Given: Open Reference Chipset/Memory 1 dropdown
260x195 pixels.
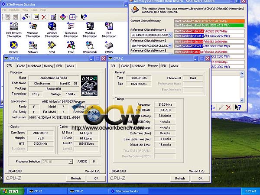Looking at the screenshot, I should pos(170,35).
